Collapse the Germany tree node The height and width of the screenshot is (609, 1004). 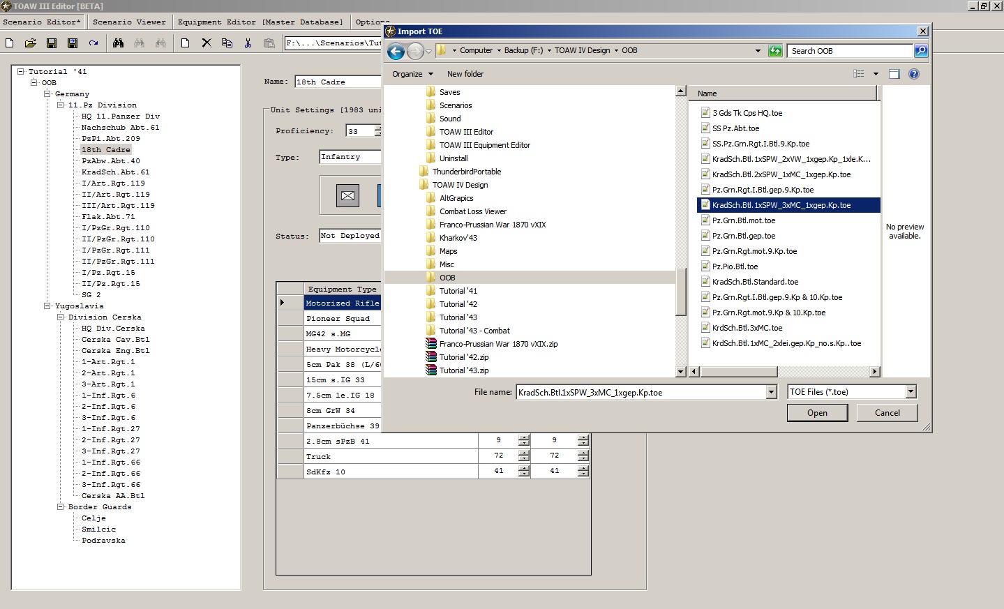pos(47,93)
